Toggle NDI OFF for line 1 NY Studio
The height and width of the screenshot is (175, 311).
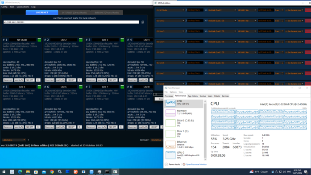click(x=30, y=80)
